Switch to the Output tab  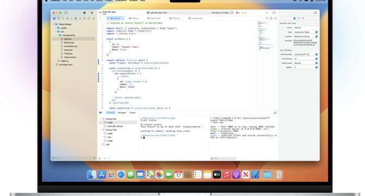132,113
